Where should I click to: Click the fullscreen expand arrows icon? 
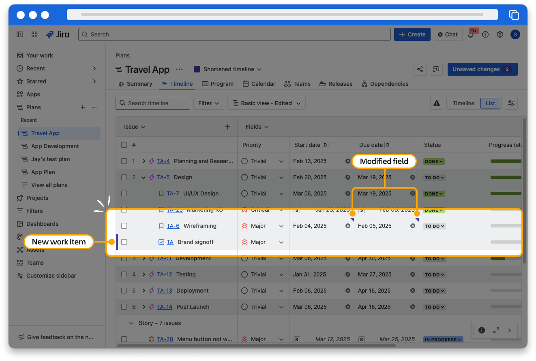(496, 330)
